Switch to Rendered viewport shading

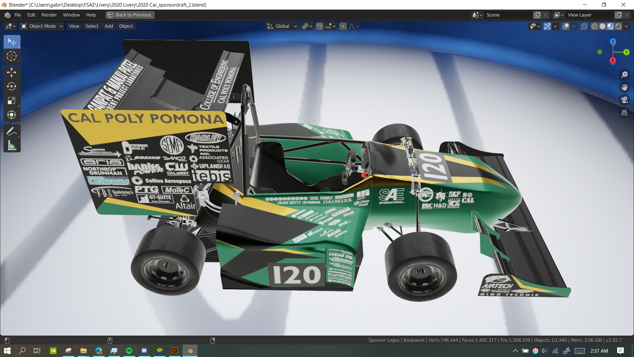pyautogui.click(x=618, y=26)
